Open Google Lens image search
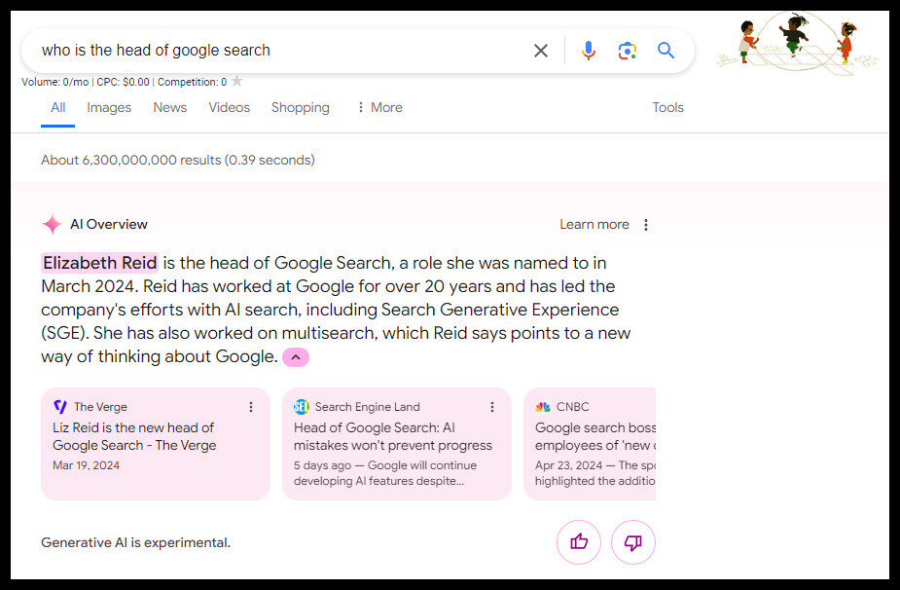 (627, 50)
